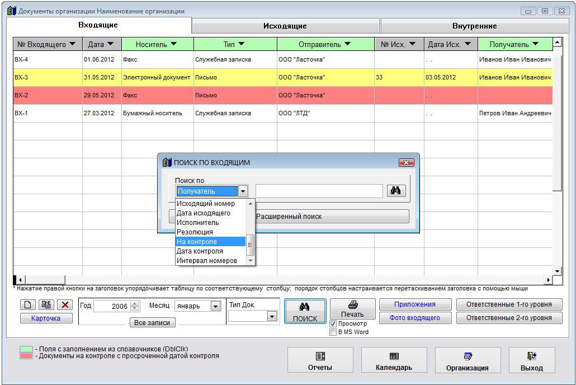
Task: Click the copy record icon
Action: [x=46, y=305]
